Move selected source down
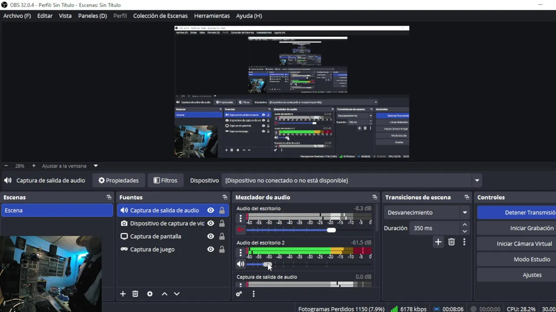 click(x=177, y=294)
